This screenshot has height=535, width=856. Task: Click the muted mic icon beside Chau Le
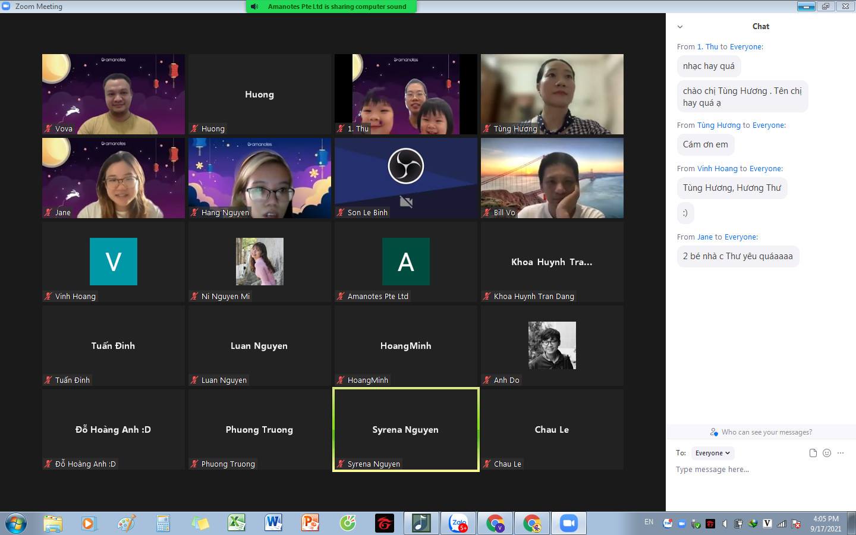click(487, 464)
